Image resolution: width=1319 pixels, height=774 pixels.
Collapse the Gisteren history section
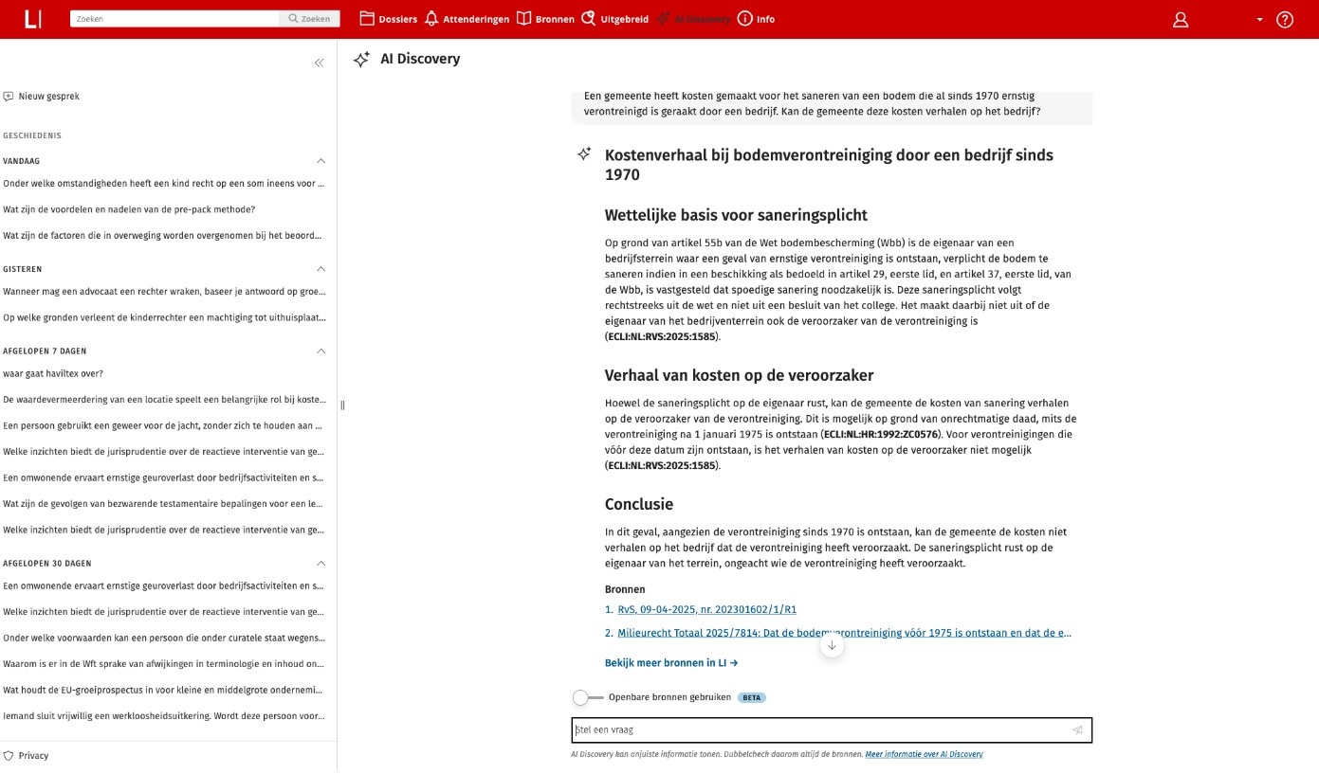point(321,269)
